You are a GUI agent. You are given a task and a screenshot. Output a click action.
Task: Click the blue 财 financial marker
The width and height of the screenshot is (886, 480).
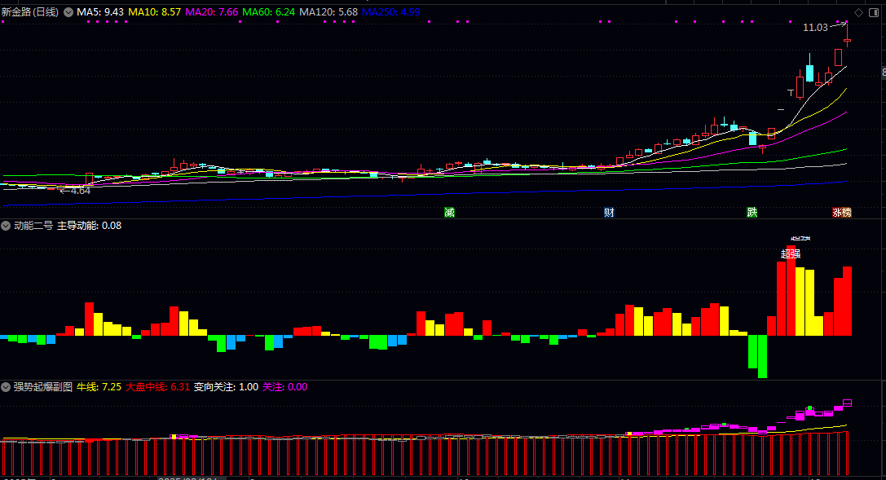(x=609, y=213)
